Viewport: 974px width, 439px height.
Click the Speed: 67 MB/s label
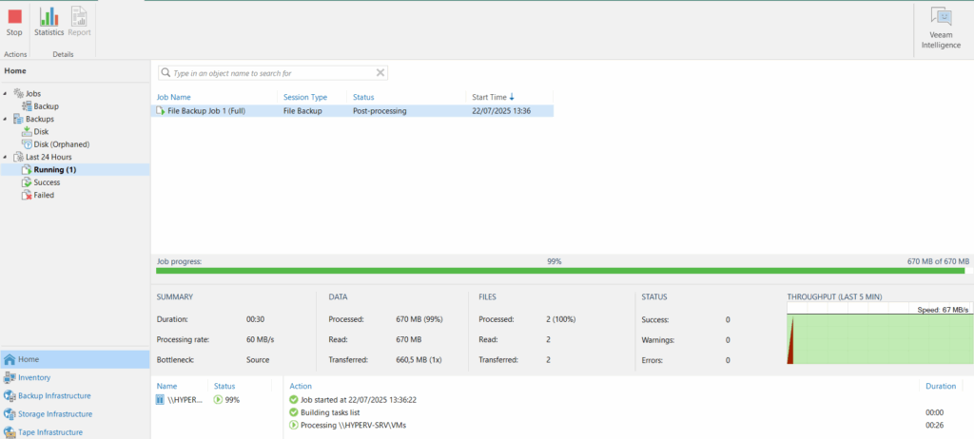coord(943,309)
